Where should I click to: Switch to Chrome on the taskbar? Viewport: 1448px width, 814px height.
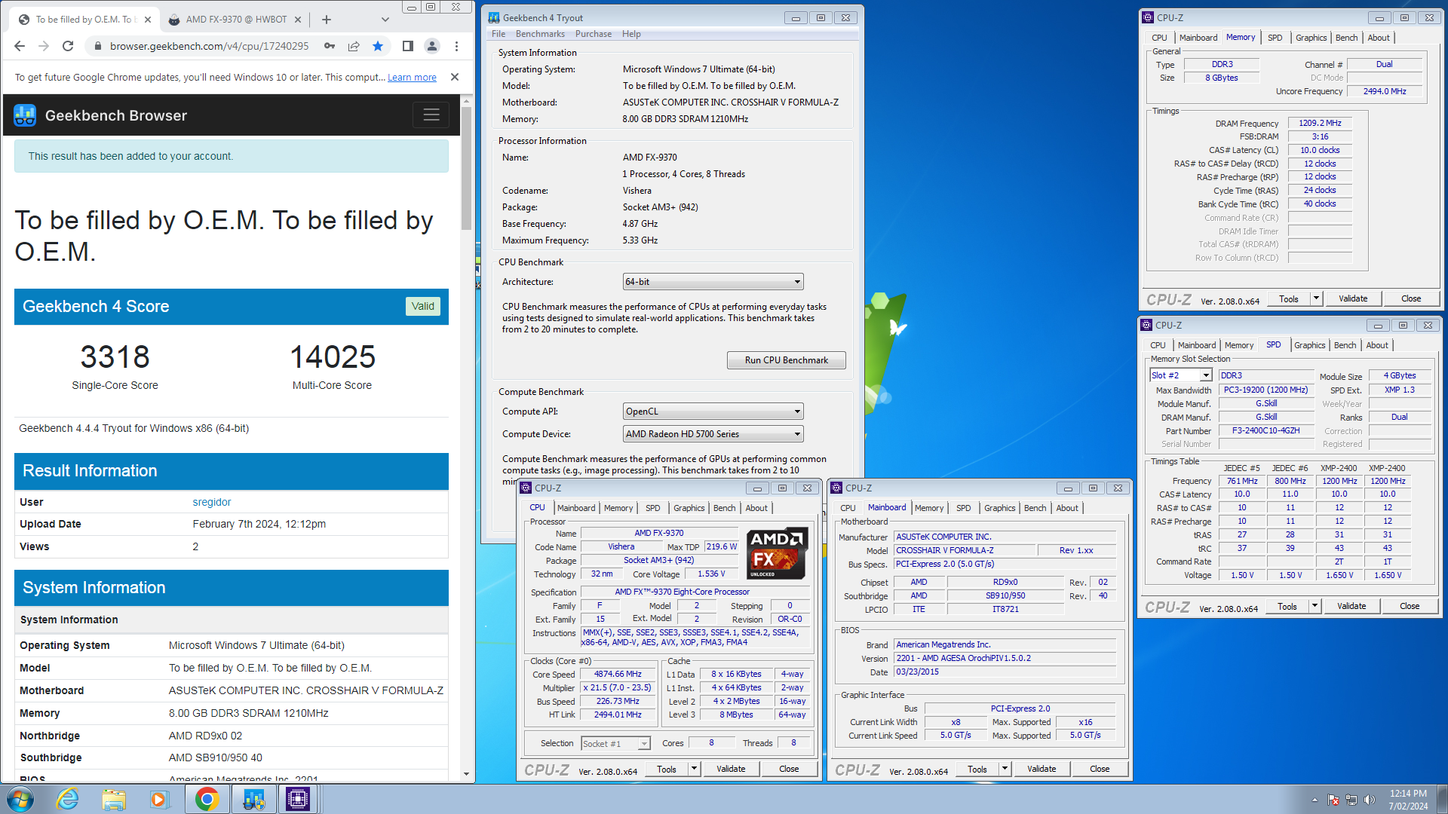(207, 799)
